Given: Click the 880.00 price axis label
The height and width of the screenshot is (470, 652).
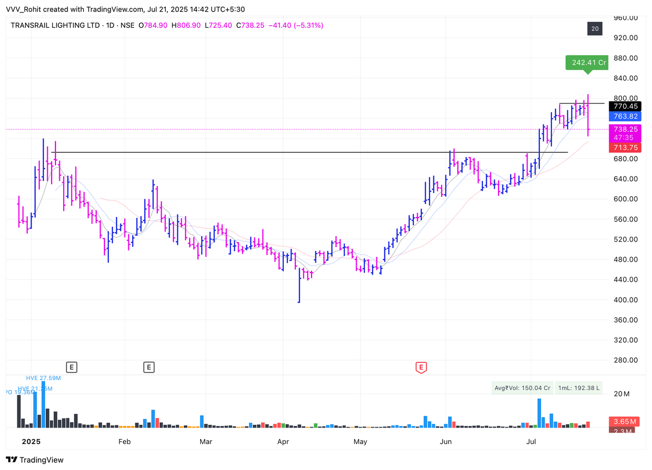Looking at the screenshot, I should [625, 58].
